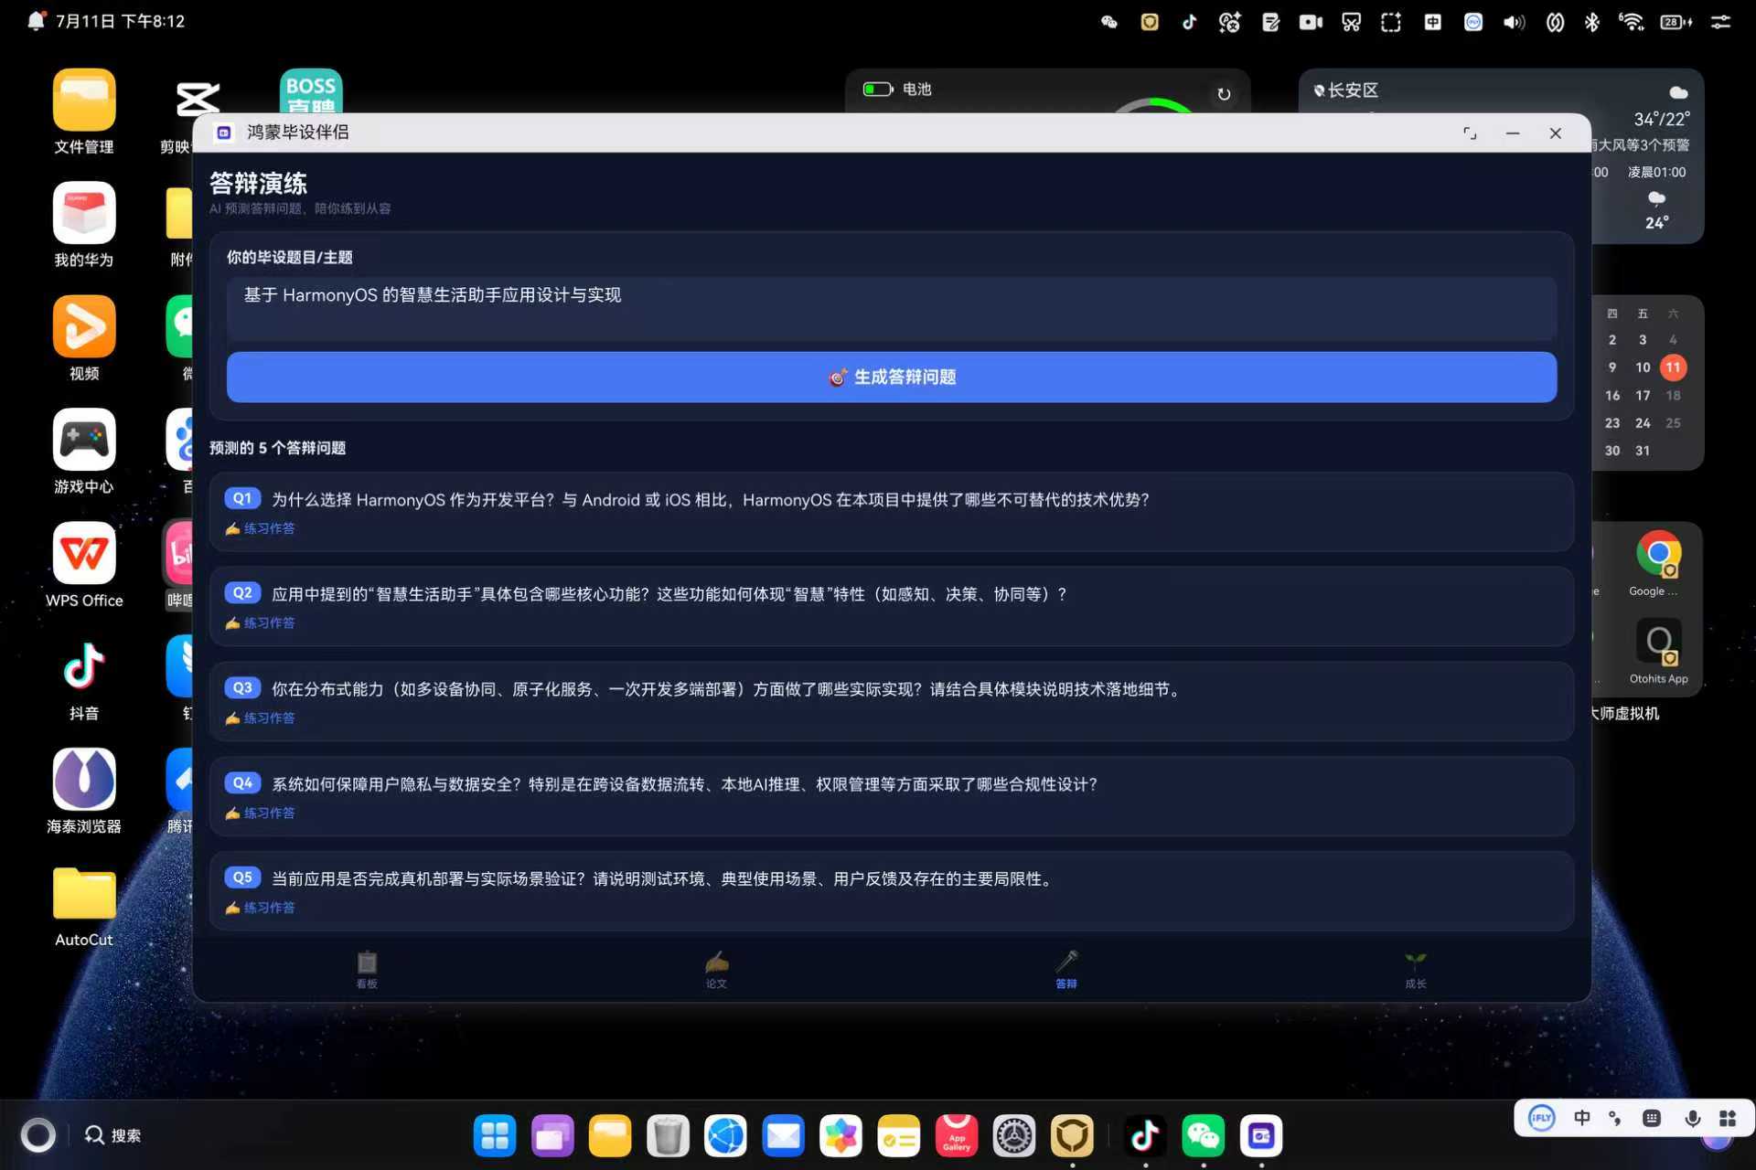Open the trash bin in dock
This screenshot has height=1170, width=1756.
click(668, 1136)
